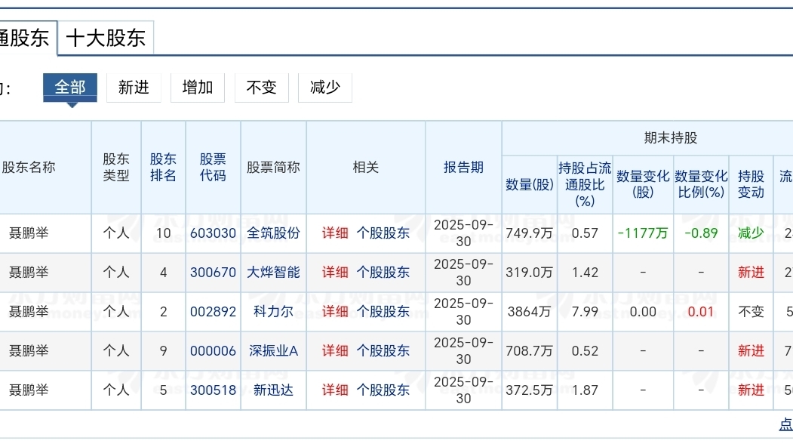Click 372.5万 share quantity cell
Screen dimensions: 793x447
pyautogui.click(x=530, y=390)
